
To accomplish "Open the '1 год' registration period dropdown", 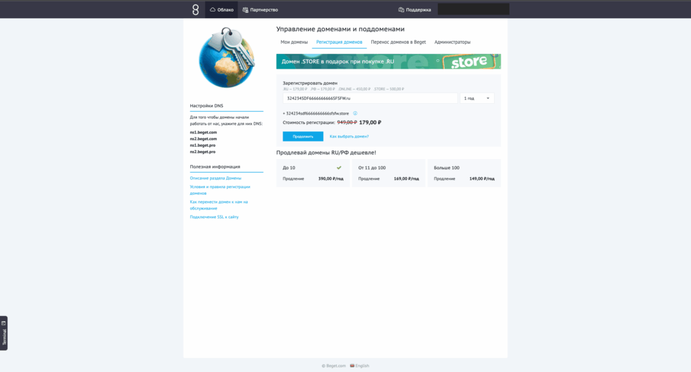I will point(477,98).
